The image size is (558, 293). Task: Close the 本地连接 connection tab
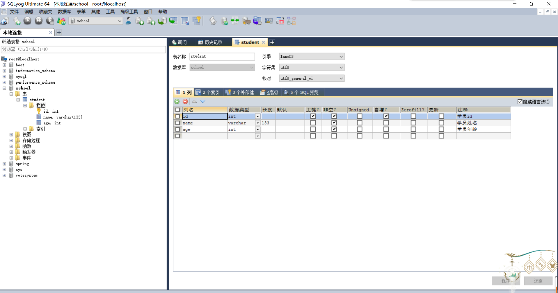click(51, 33)
